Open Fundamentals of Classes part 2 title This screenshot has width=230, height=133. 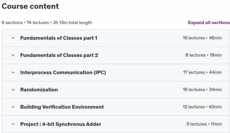tap(59, 55)
